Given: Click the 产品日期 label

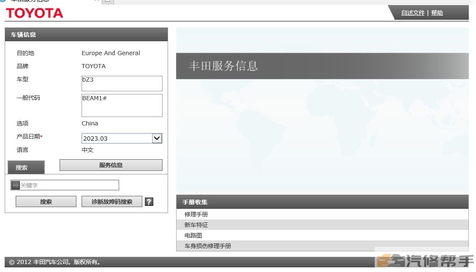Looking at the screenshot, I should click(30, 136).
